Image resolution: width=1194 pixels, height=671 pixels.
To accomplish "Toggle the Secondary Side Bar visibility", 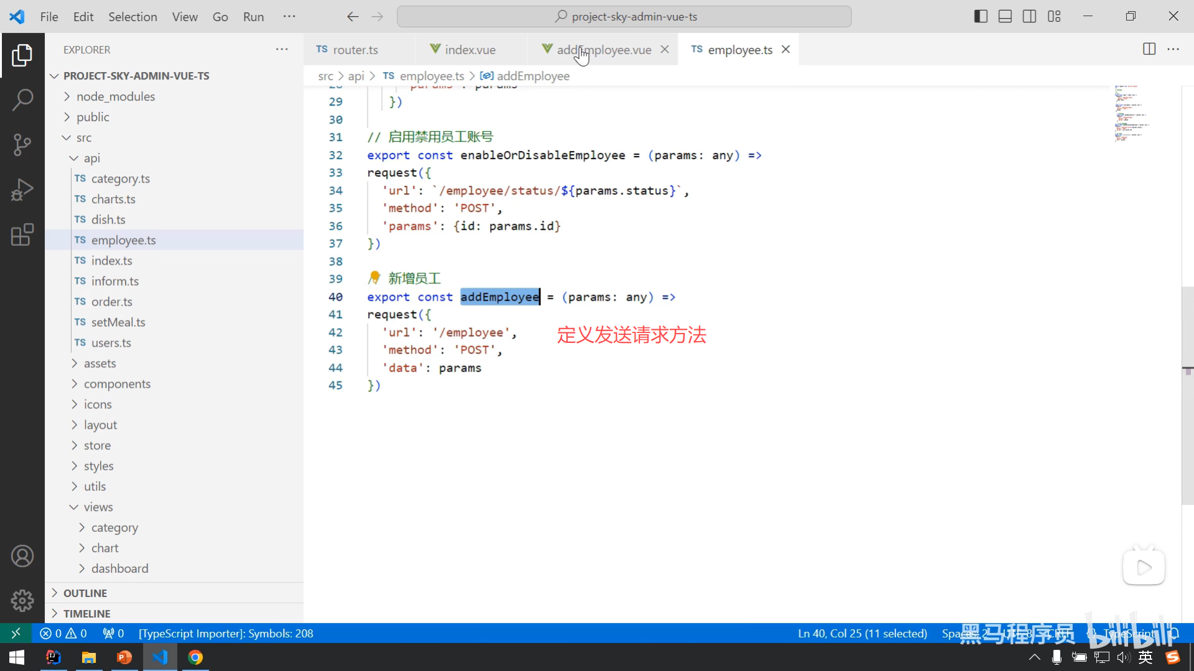I will pos(1029,17).
